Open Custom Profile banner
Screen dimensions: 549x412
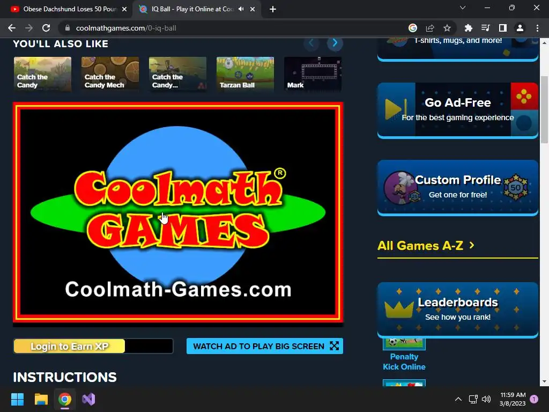458,188
